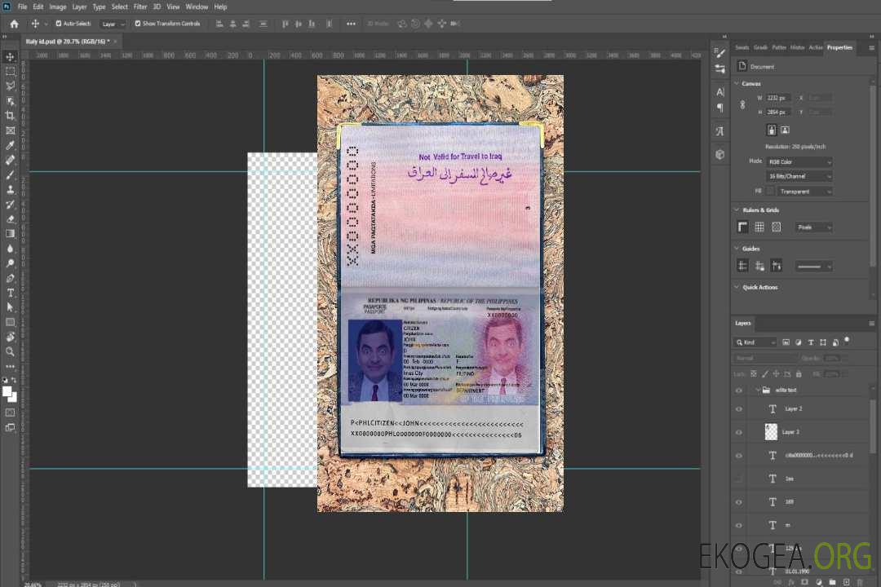Toggle layer filtering on/off switch
This screenshot has width=881, height=587.
pyautogui.click(x=847, y=341)
